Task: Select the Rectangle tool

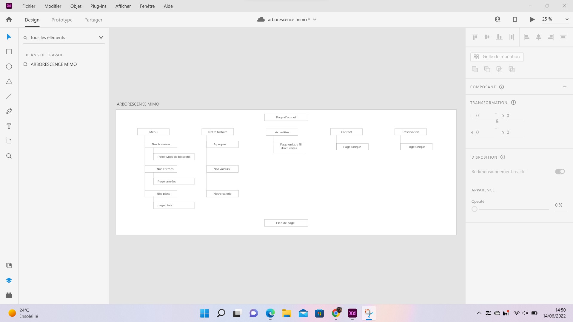Action: coord(9,52)
